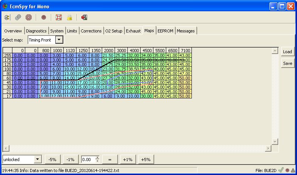Click the yellow padlock toolbar icon
Image resolution: width=297 pixels, height=175 pixels.
[69, 17]
